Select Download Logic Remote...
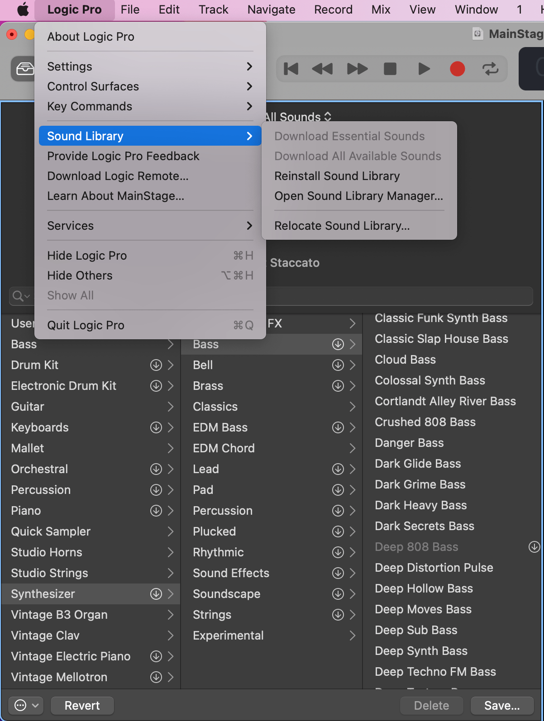The image size is (544, 721). pos(150,176)
